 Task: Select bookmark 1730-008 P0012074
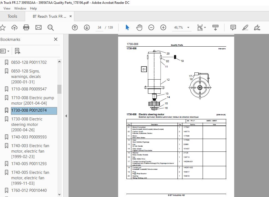[x=34, y=111]
